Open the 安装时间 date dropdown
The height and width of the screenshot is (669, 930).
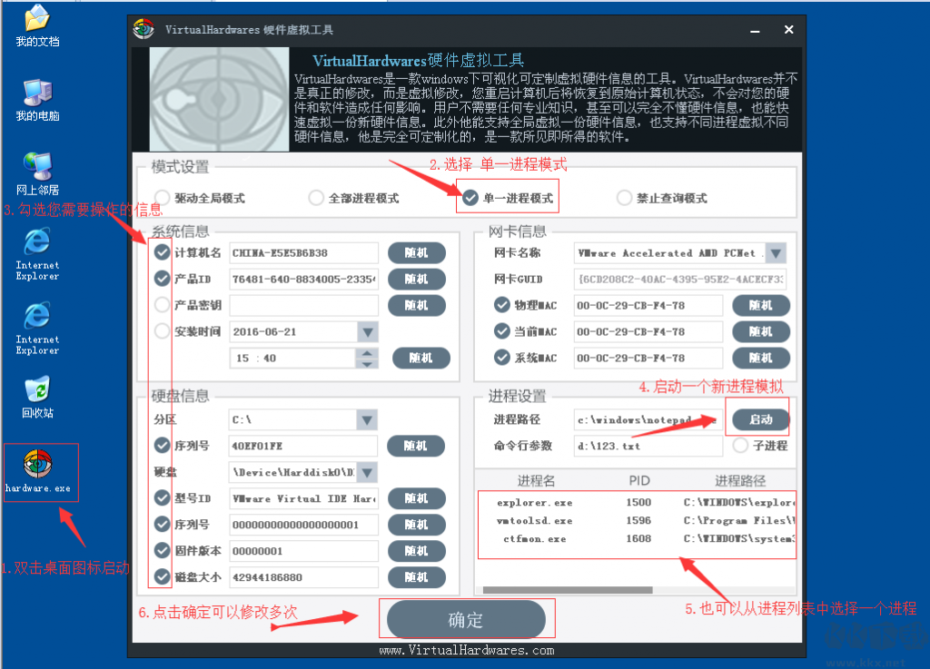tap(369, 331)
